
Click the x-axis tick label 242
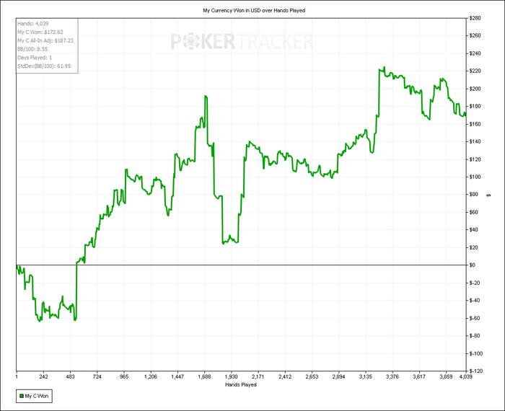[x=43, y=376]
